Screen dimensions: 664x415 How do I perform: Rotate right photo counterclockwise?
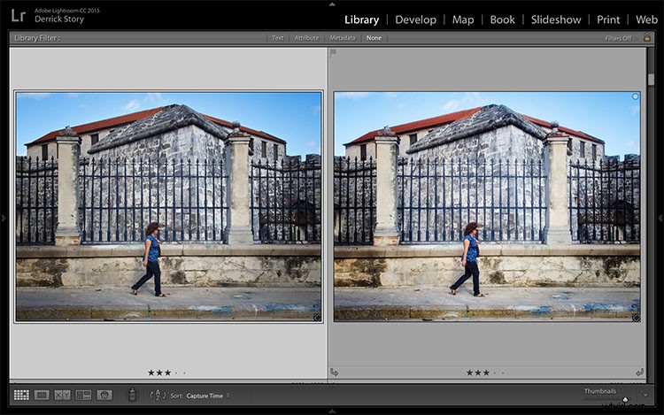click(334, 373)
